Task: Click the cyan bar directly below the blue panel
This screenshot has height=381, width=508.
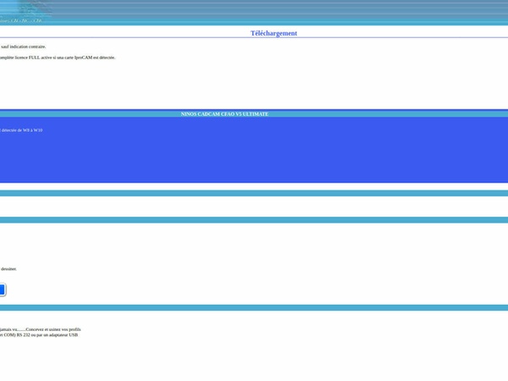Action: [254, 193]
